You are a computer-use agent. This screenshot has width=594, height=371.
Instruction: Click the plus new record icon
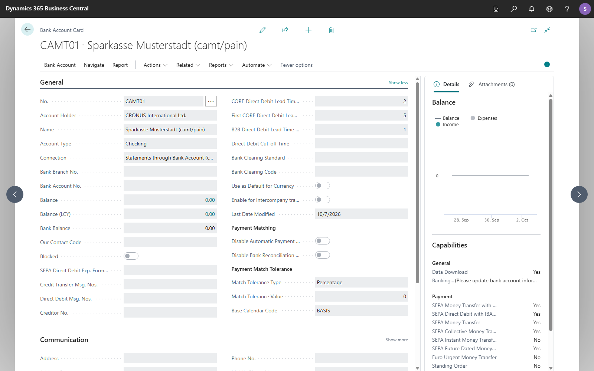point(309,30)
